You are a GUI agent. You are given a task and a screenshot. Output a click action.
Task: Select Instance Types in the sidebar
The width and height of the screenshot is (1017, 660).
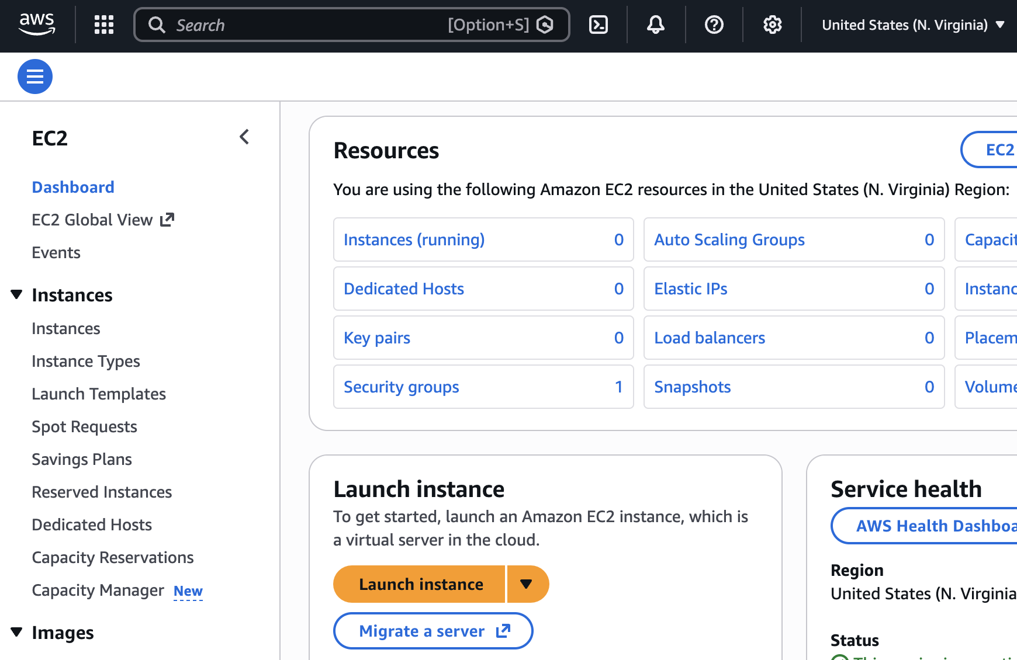(86, 362)
